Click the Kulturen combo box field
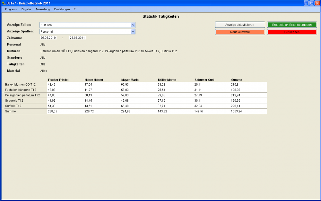The image size is (321, 201). click(85, 25)
